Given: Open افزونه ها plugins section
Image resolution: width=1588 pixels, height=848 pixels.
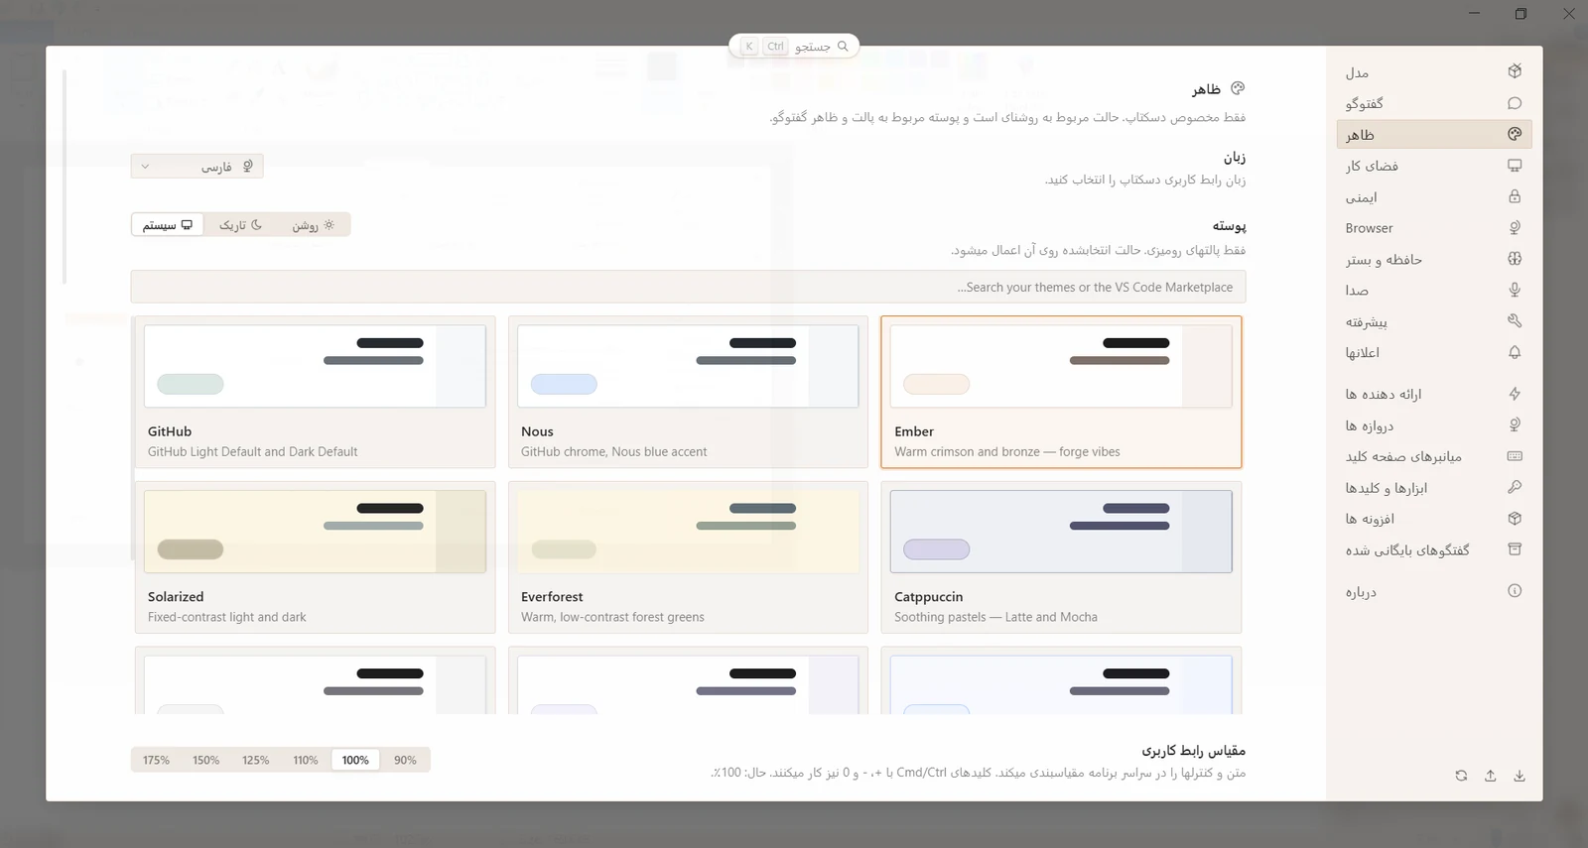Looking at the screenshot, I should 1434,519.
